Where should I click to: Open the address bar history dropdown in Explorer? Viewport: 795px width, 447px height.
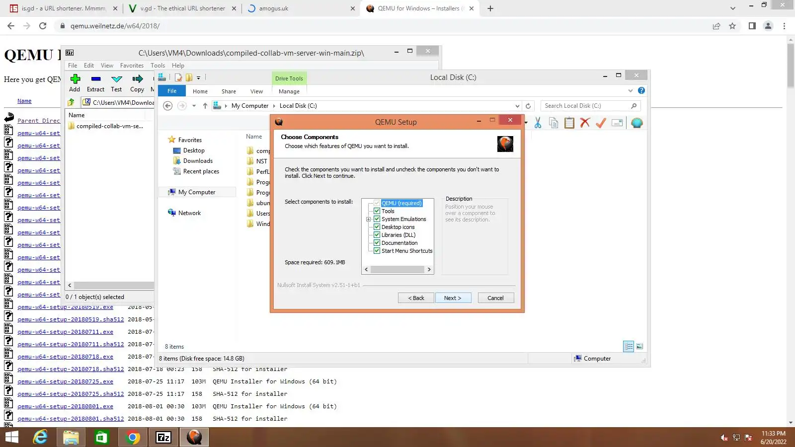[517, 106]
